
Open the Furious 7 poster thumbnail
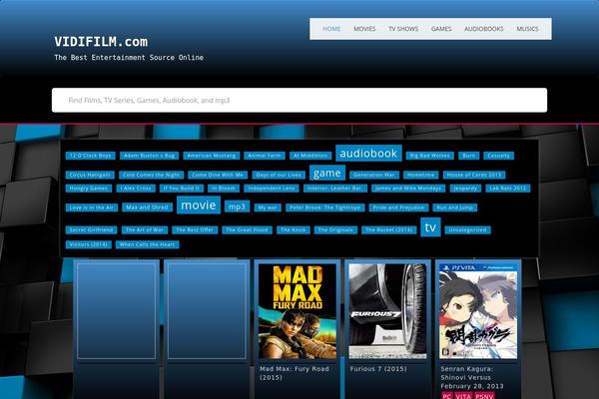(x=387, y=311)
